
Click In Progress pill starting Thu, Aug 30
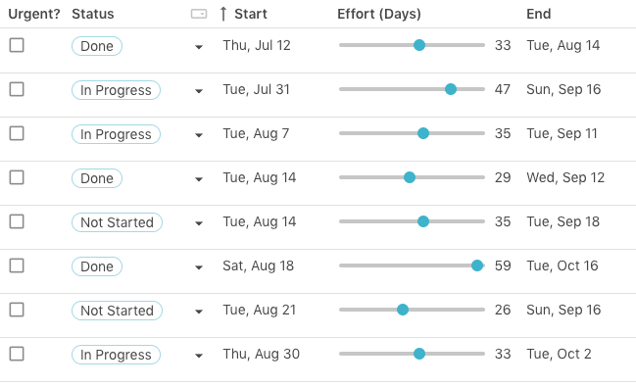(x=116, y=355)
